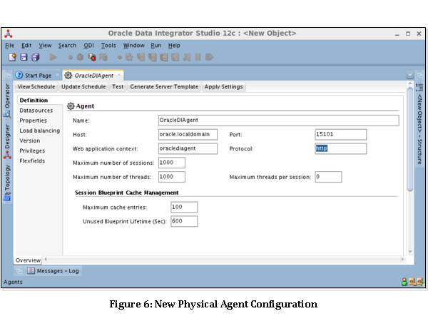The height and width of the screenshot is (316, 428).
Task: Close the OracleDIAgent tab
Action: [x=119, y=75]
